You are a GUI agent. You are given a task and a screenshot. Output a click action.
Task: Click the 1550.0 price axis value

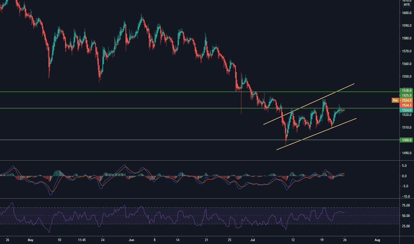pyautogui.click(x=406, y=76)
